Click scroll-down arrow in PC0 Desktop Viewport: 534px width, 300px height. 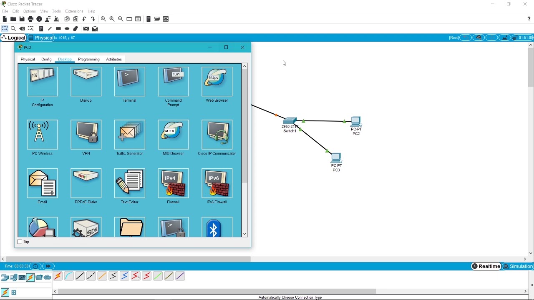click(x=245, y=235)
